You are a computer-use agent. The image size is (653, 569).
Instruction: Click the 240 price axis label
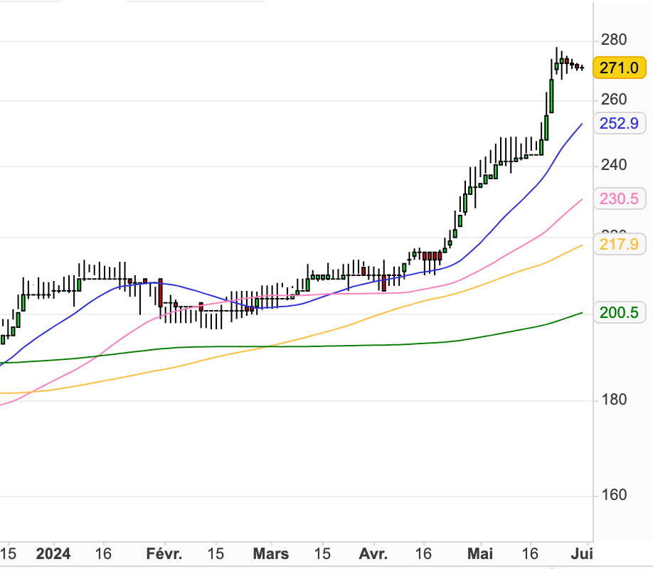click(x=614, y=166)
